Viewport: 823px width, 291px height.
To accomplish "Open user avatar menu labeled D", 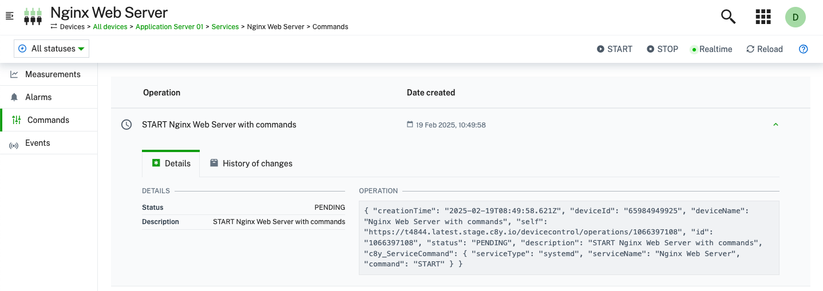I will pos(795,17).
